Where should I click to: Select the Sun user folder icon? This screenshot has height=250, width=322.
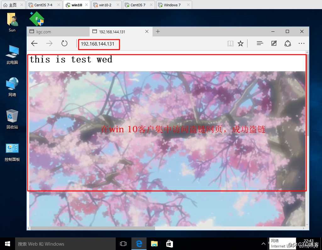click(12, 22)
